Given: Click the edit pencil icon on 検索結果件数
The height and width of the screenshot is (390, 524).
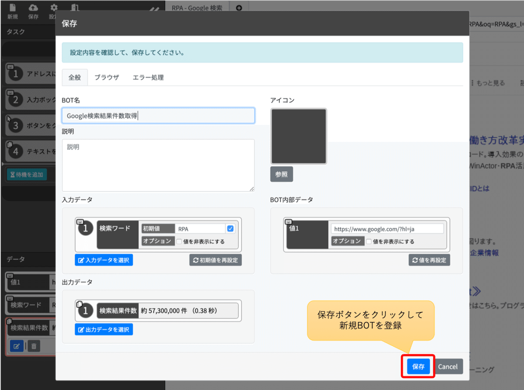Looking at the screenshot, I should [x=17, y=346].
